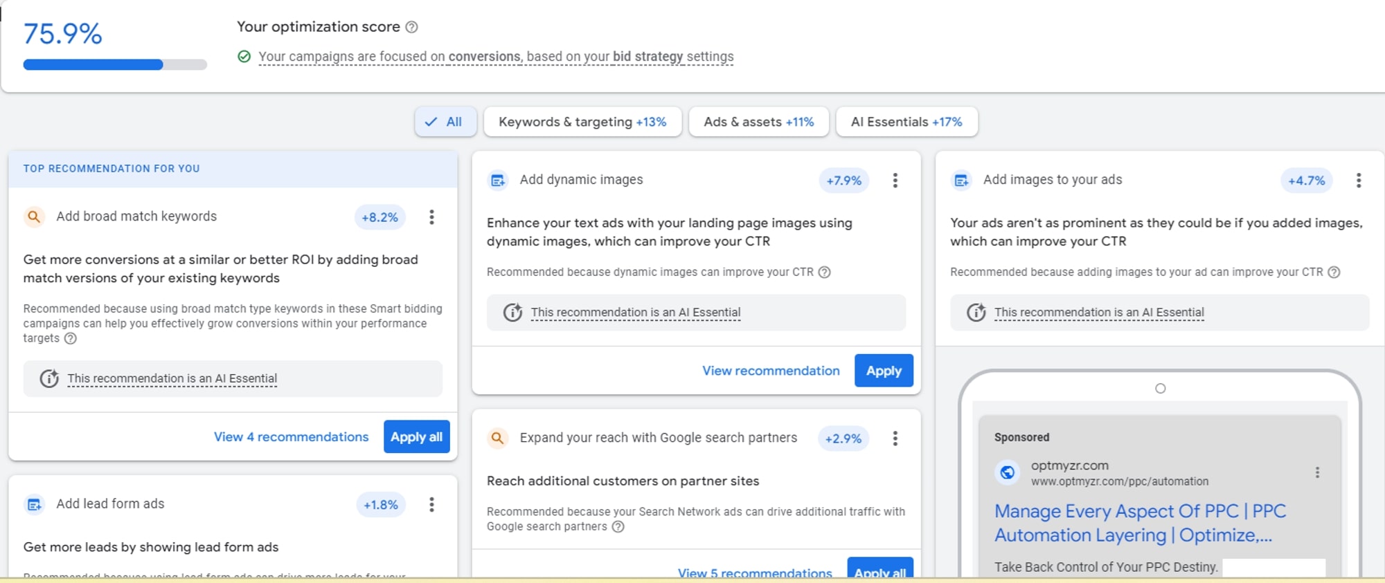Image resolution: width=1385 pixels, height=583 pixels.
Task: Apply the dynamic images recommendation
Action: [x=884, y=371]
